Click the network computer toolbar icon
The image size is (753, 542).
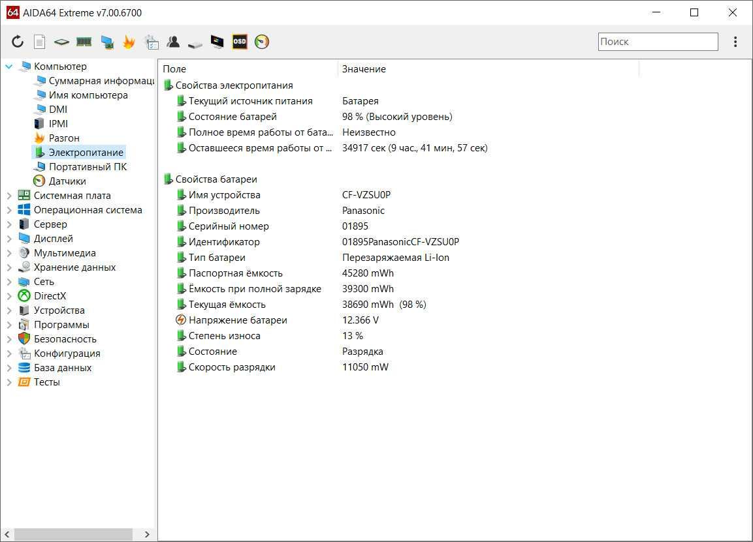coord(107,42)
